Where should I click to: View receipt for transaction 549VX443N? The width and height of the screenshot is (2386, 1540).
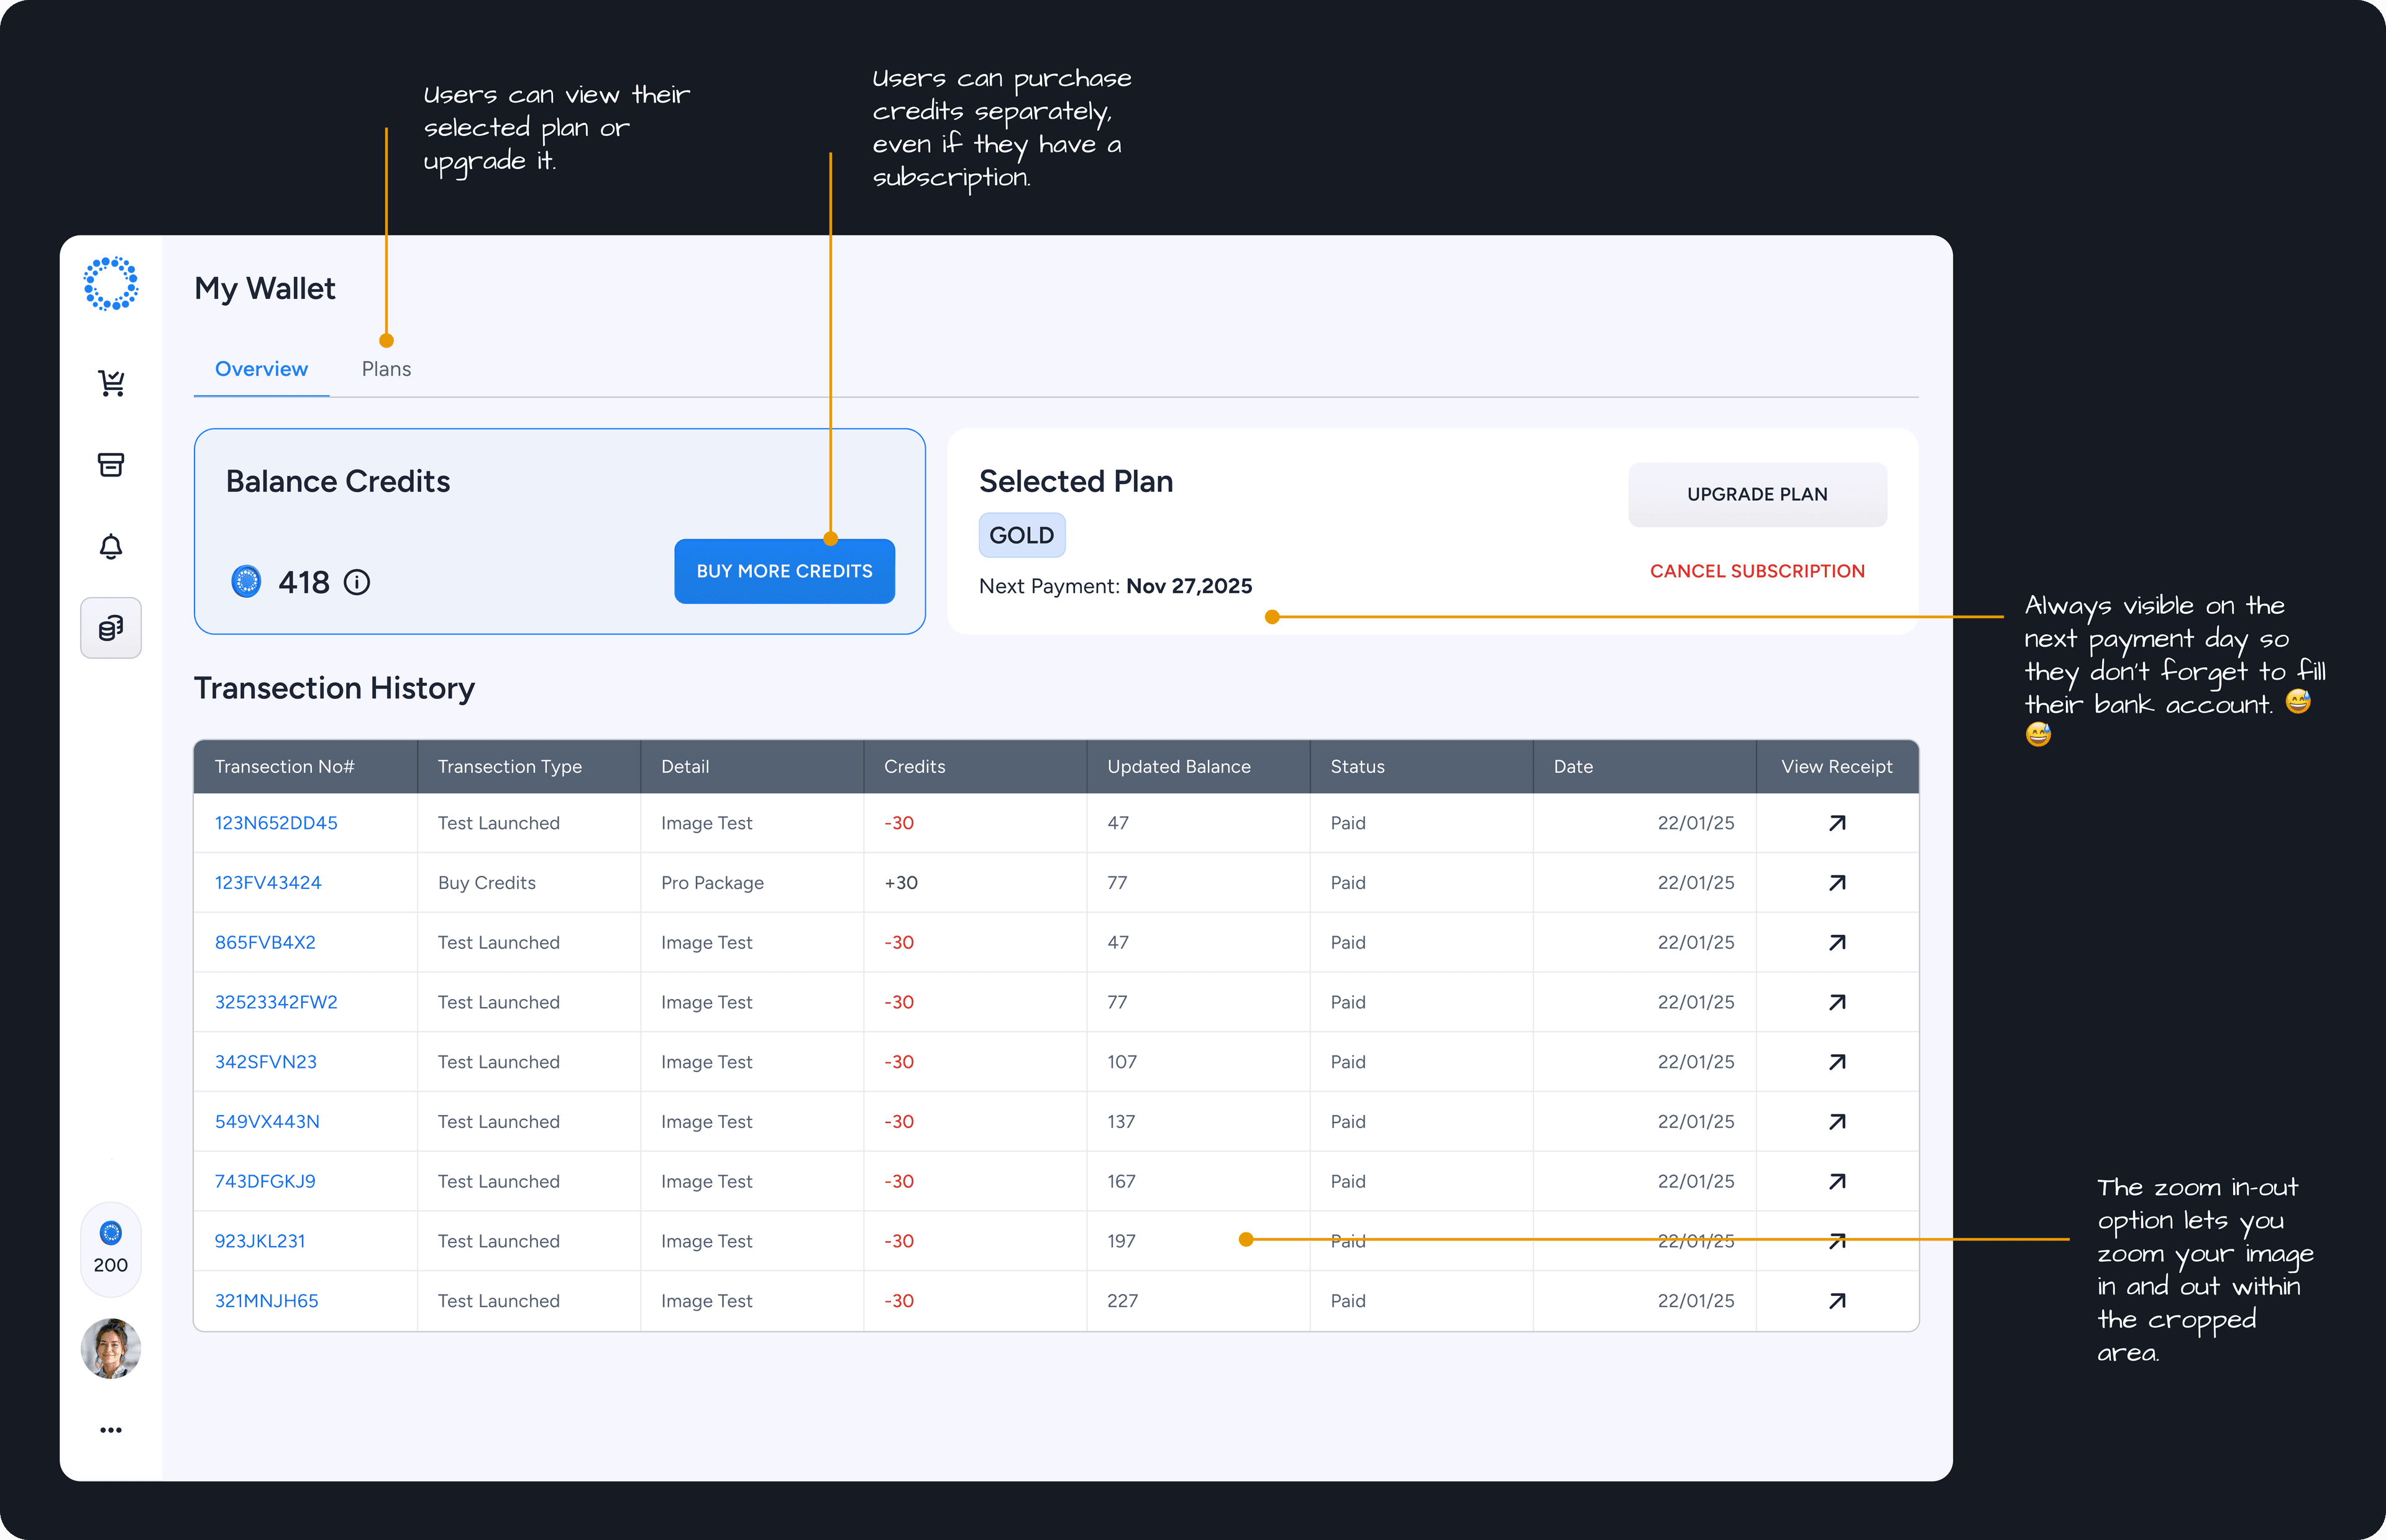pyautogui.click(x=1837, y=1122)
